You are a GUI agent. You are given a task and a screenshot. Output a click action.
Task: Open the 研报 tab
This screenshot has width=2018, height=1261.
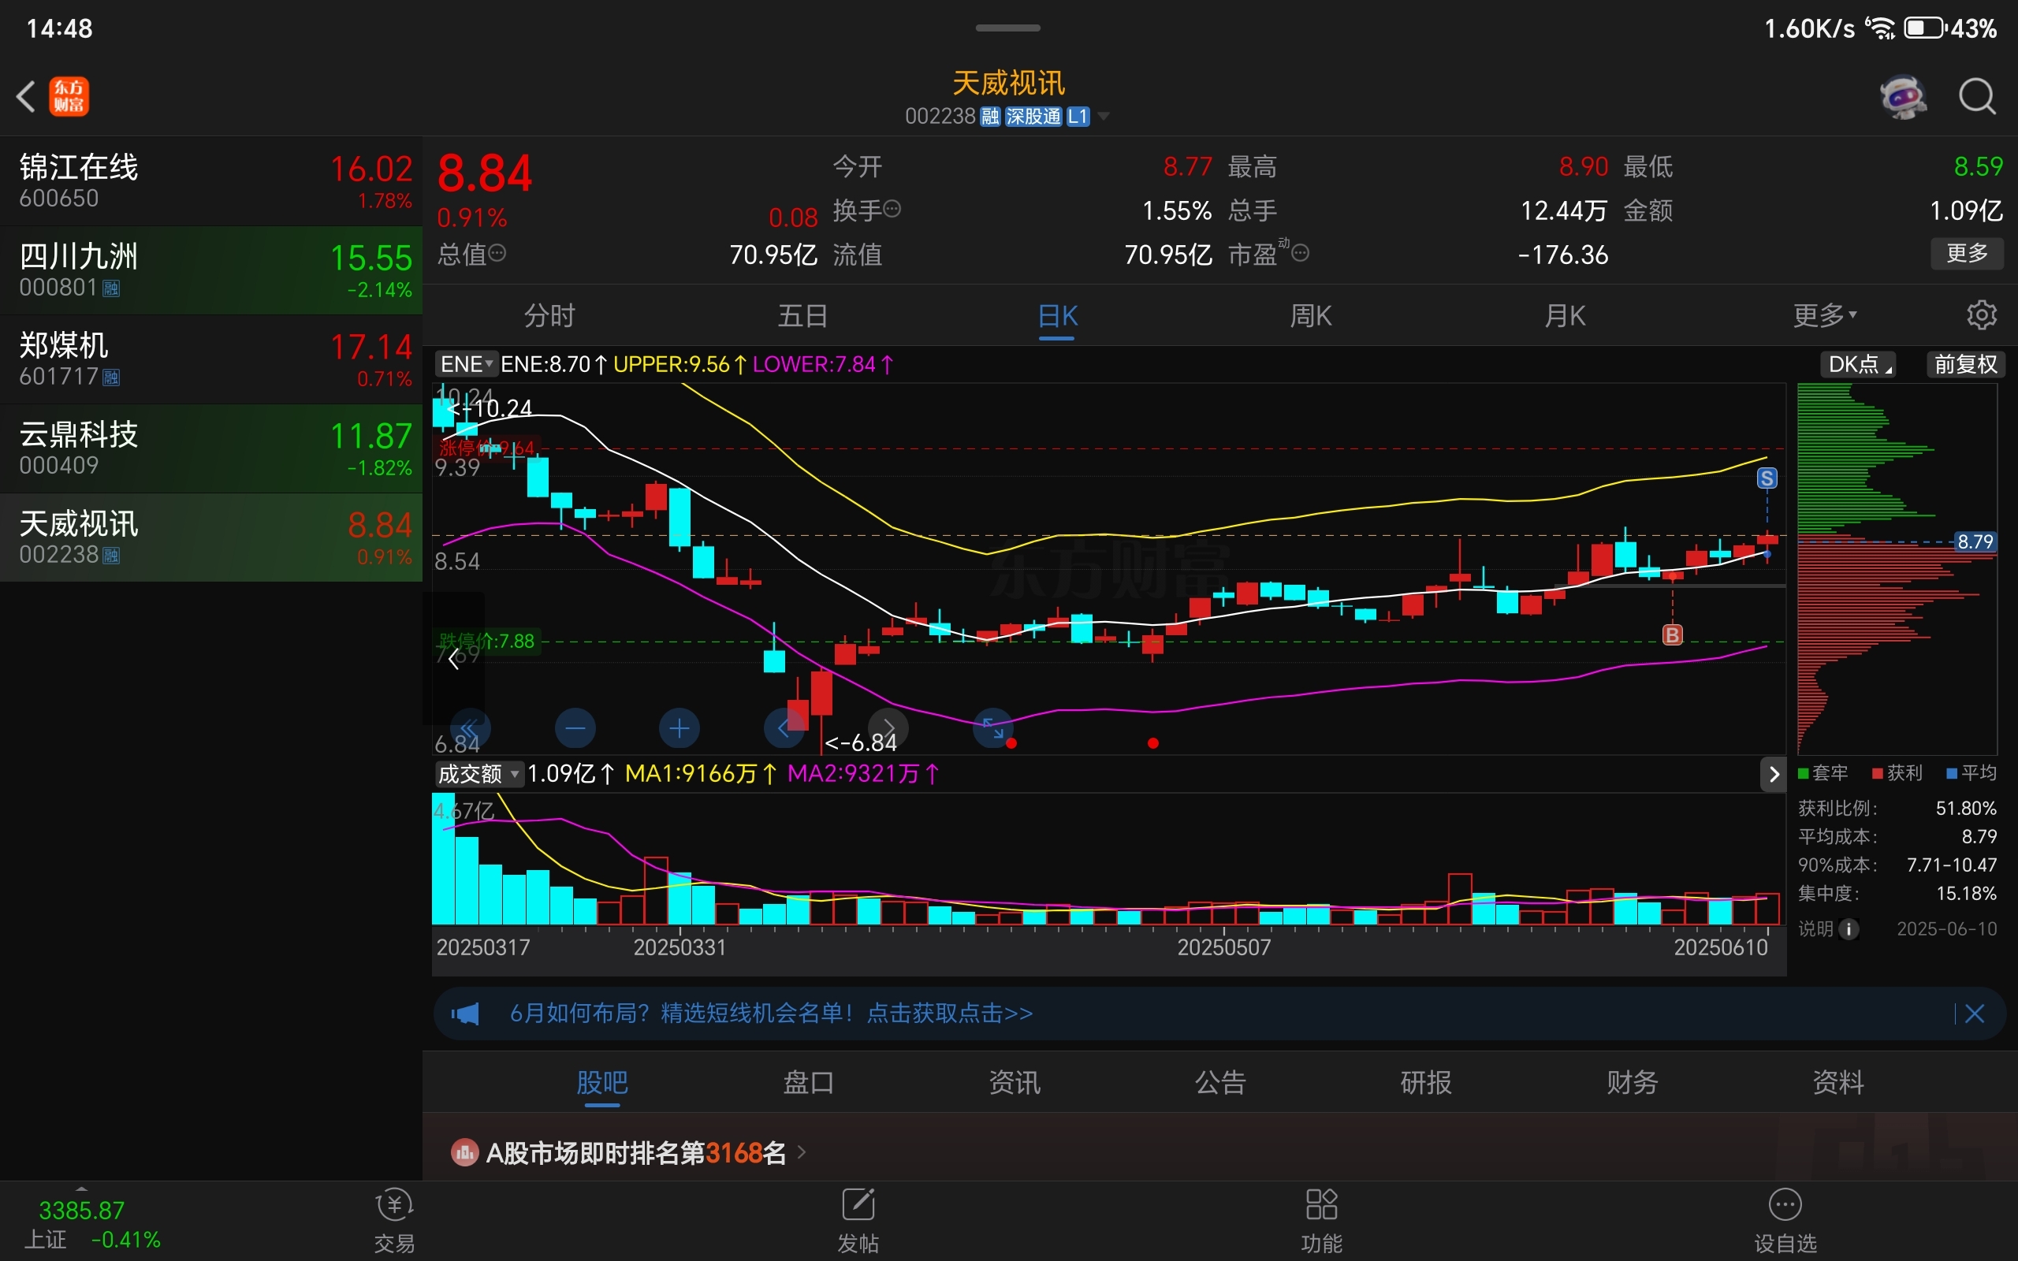(x=1426, y=1083)
